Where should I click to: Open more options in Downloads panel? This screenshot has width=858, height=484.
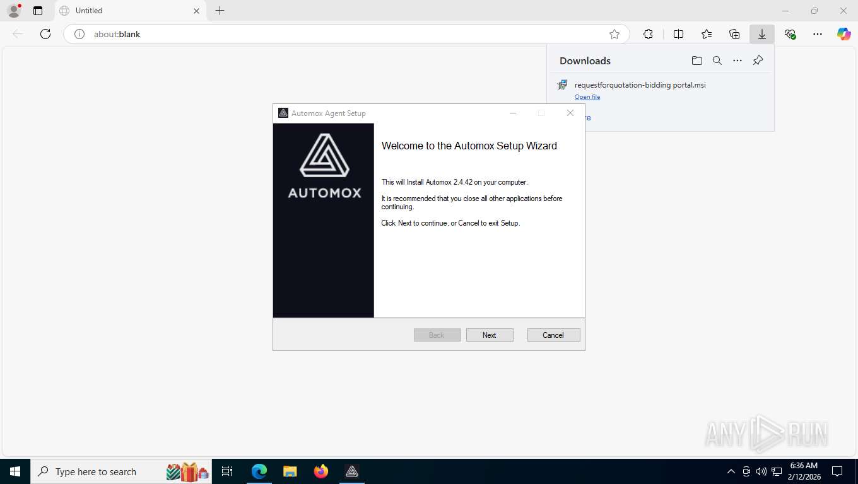[x=738, y=60]
